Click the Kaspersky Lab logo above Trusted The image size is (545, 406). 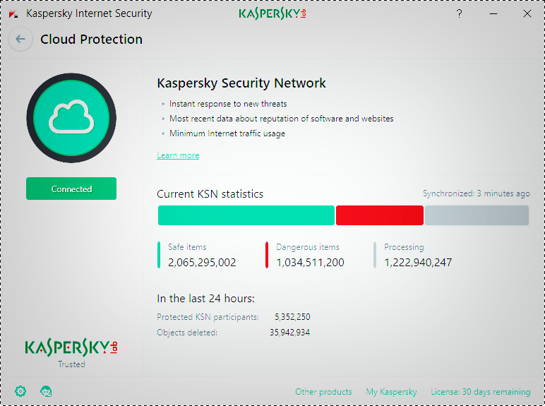point(71,347)
